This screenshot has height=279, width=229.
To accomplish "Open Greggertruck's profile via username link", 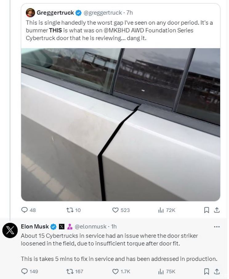I will pos(103,13).
